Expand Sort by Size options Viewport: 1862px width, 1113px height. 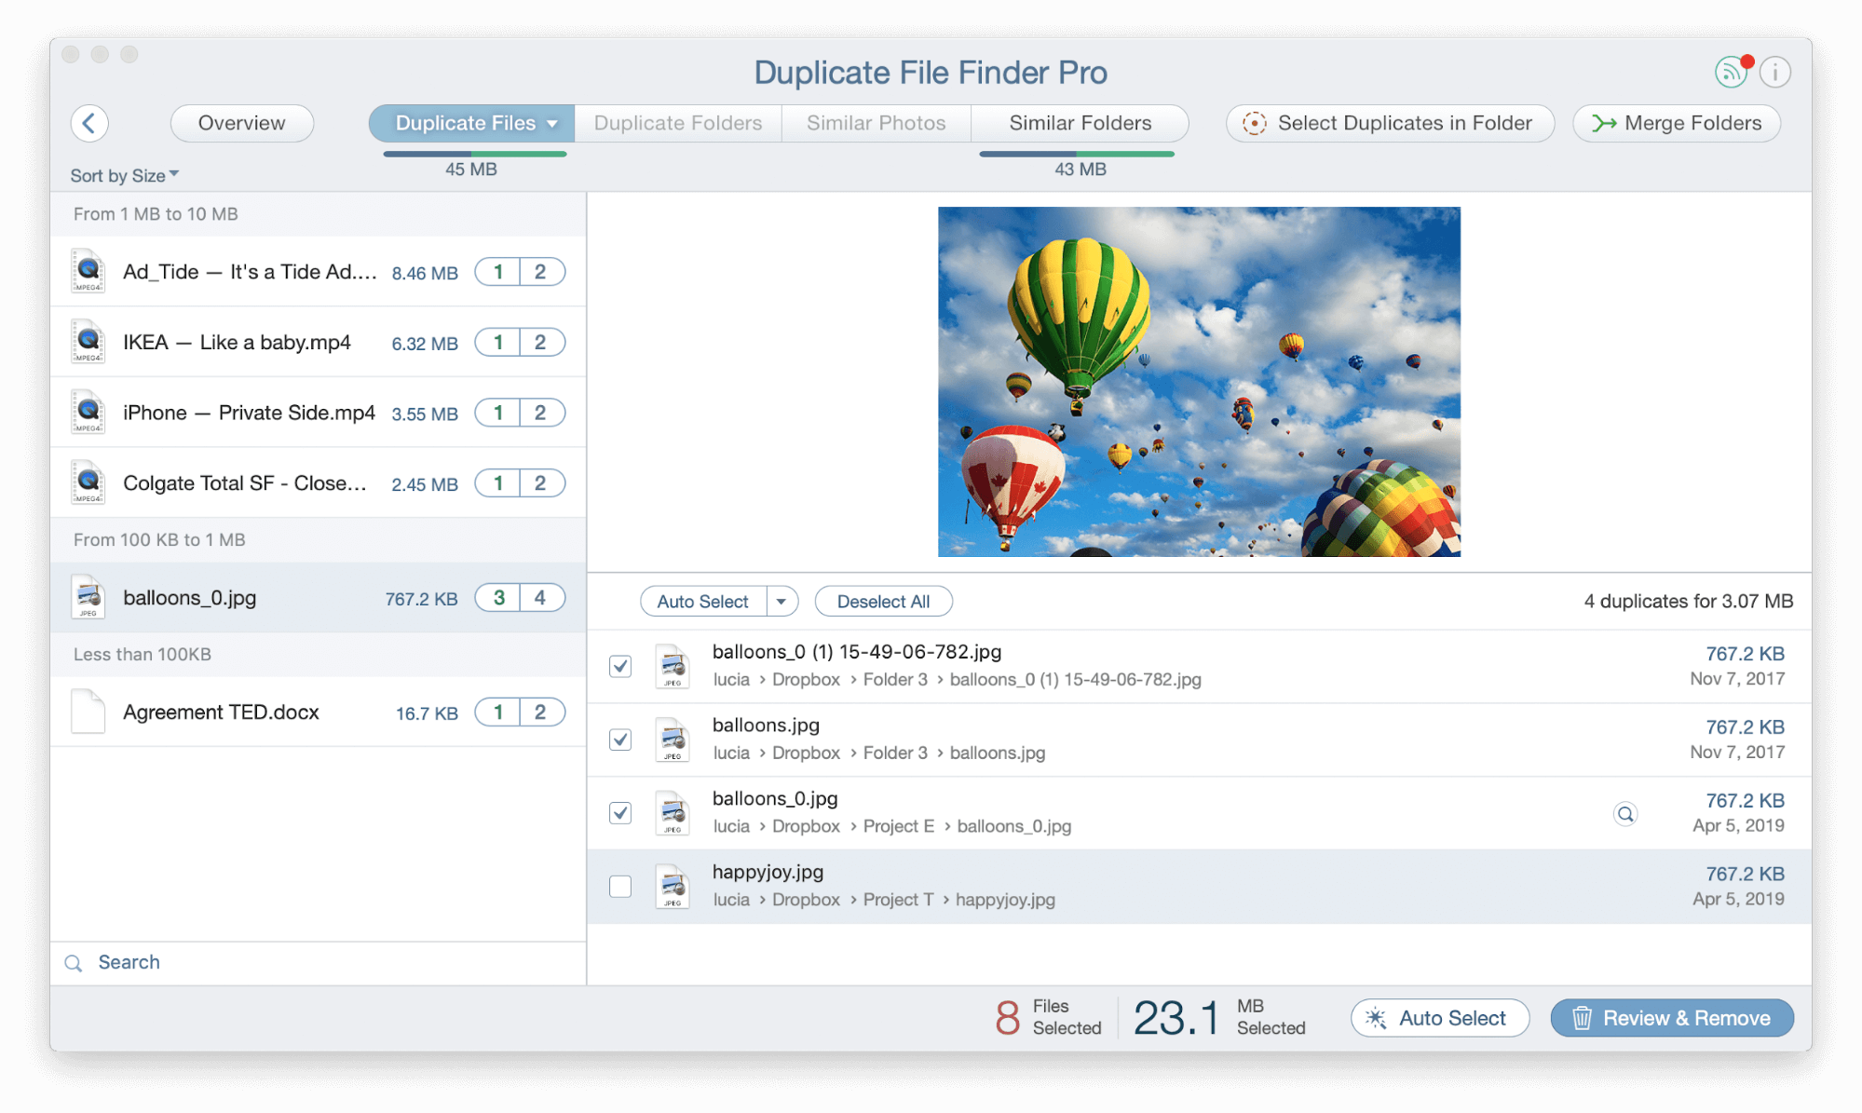[x=120, y=175]
